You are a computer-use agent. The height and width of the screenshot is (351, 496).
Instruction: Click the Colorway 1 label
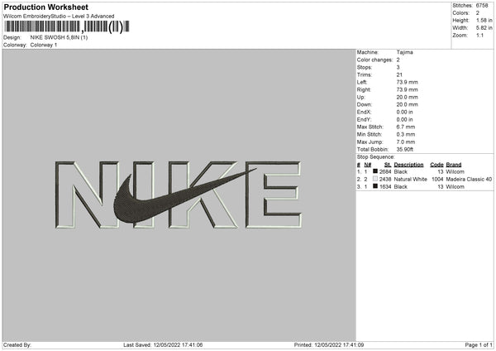tap(44, 45)
